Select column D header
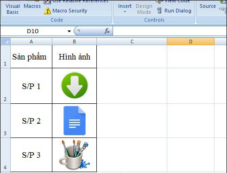This screenshot has width=227, height=173. pyautogui.click(x=190, y=42)
